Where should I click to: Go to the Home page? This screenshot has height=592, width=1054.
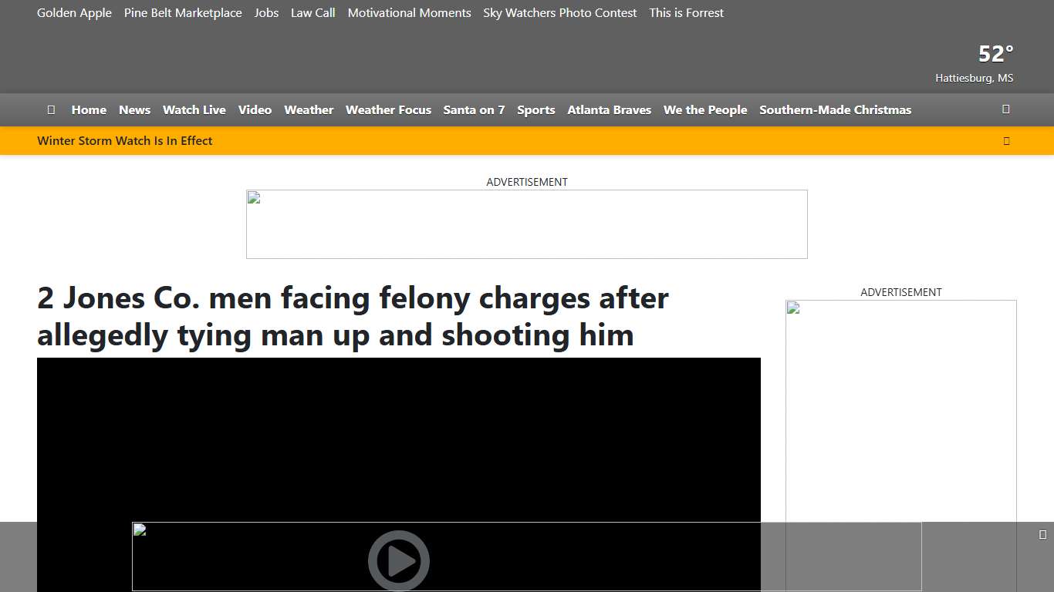pos(89,109)
